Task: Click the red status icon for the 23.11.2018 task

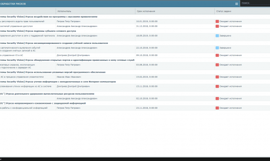Action: click(217, 108)
